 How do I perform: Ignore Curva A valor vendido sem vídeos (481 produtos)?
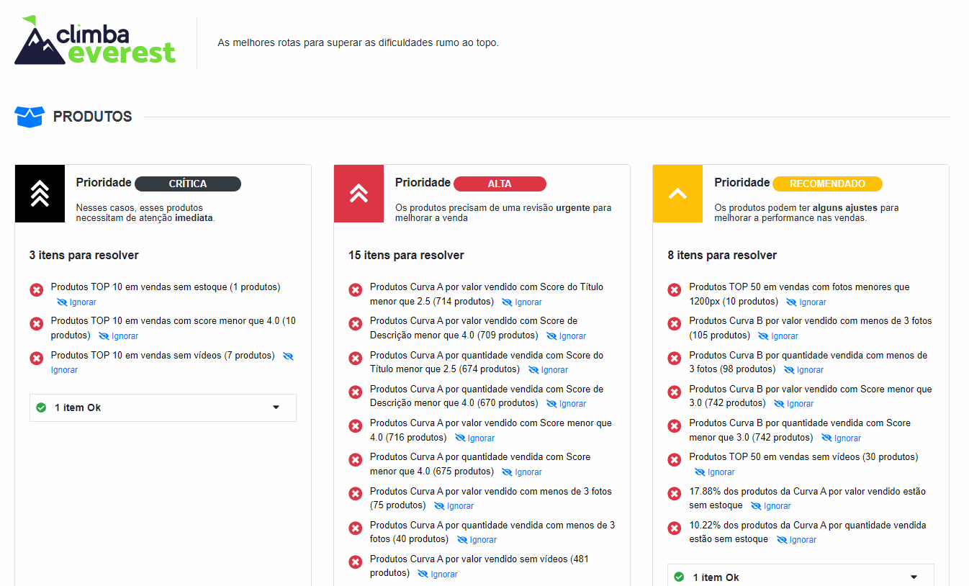[438, 574]
